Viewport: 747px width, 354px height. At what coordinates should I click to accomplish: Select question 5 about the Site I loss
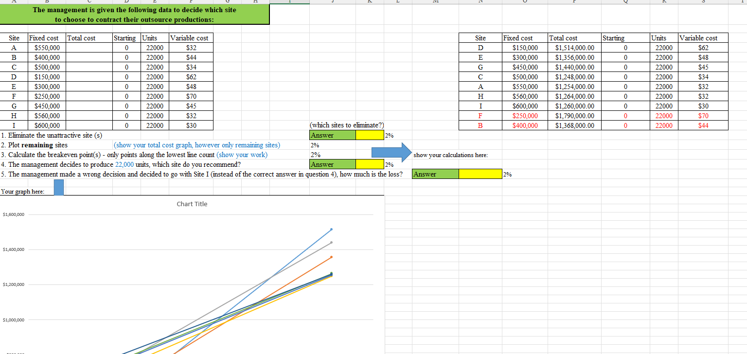(202, 174)
